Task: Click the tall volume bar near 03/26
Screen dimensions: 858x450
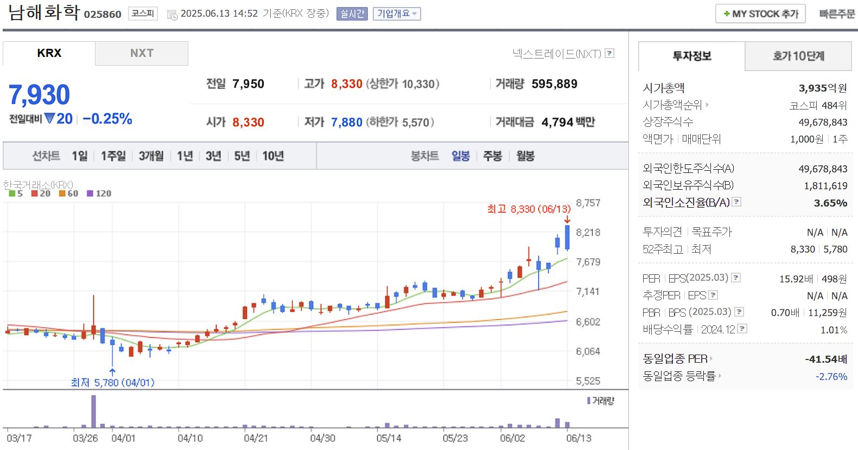Action: coord(93,412)
